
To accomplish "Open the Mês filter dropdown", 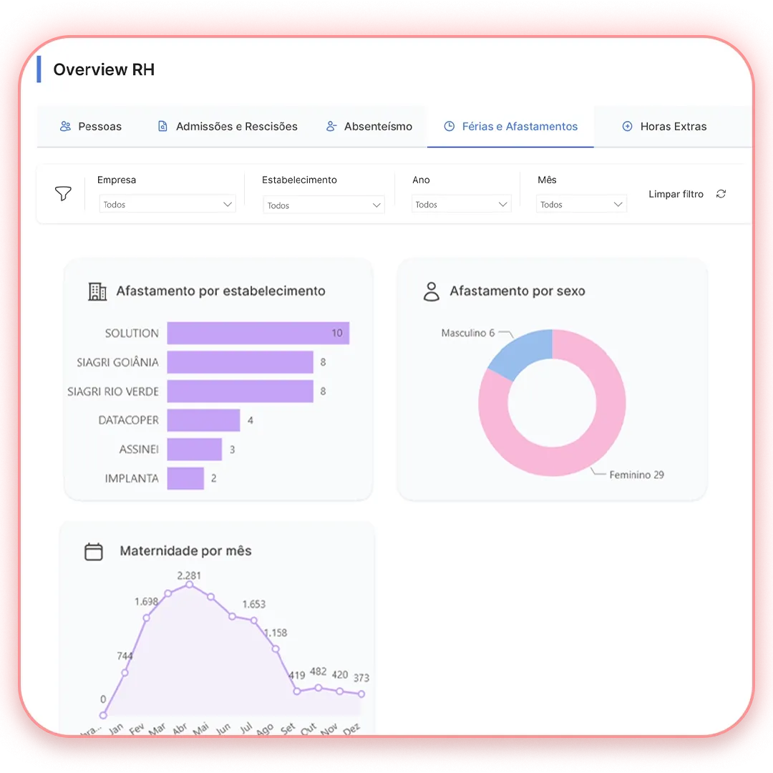I will point(581,204).
